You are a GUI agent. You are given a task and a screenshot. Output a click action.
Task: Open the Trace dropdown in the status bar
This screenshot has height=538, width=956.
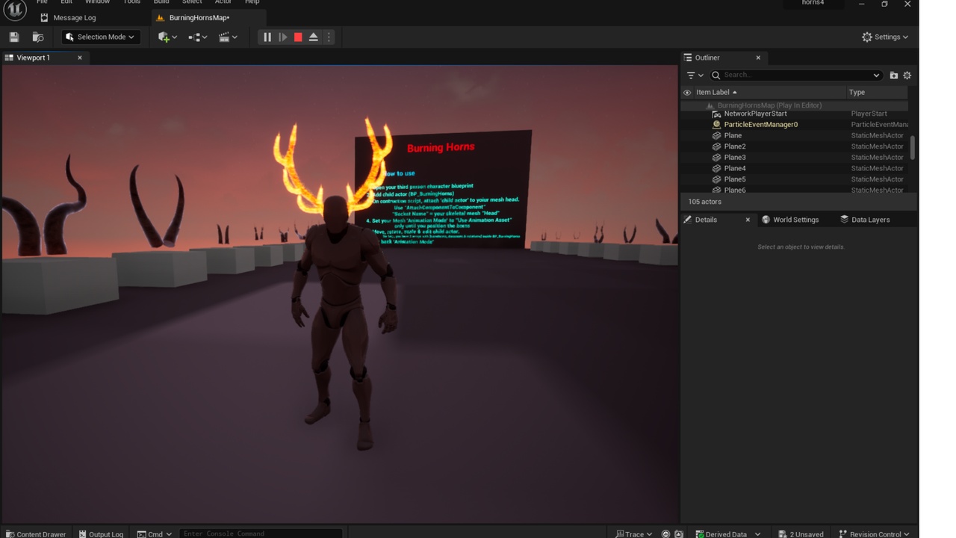[633, 534]
